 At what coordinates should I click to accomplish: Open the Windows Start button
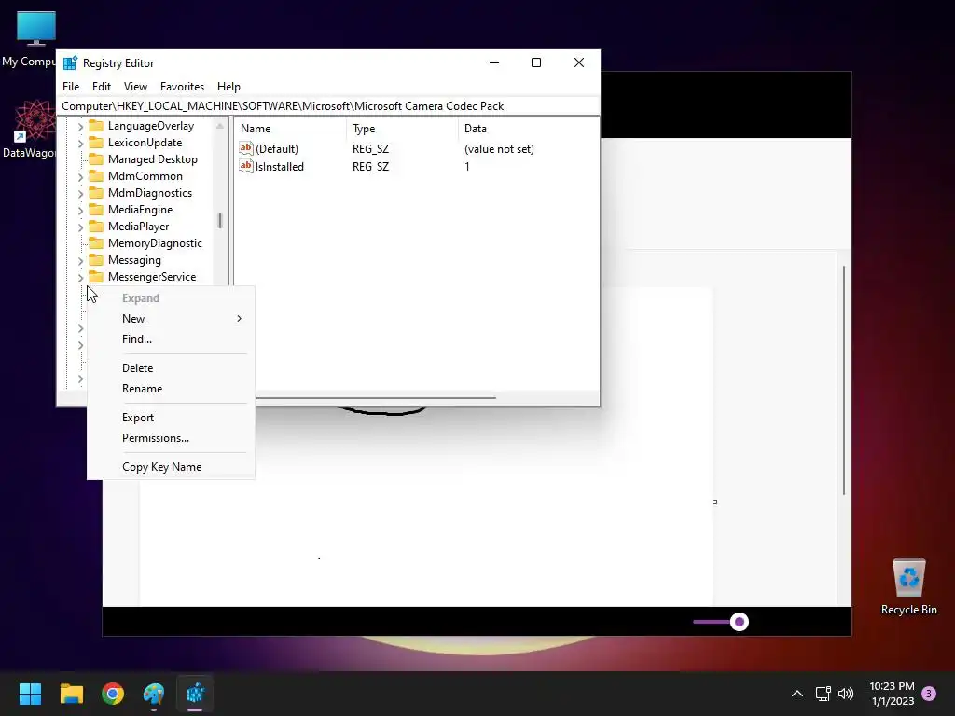click(30, 694)
